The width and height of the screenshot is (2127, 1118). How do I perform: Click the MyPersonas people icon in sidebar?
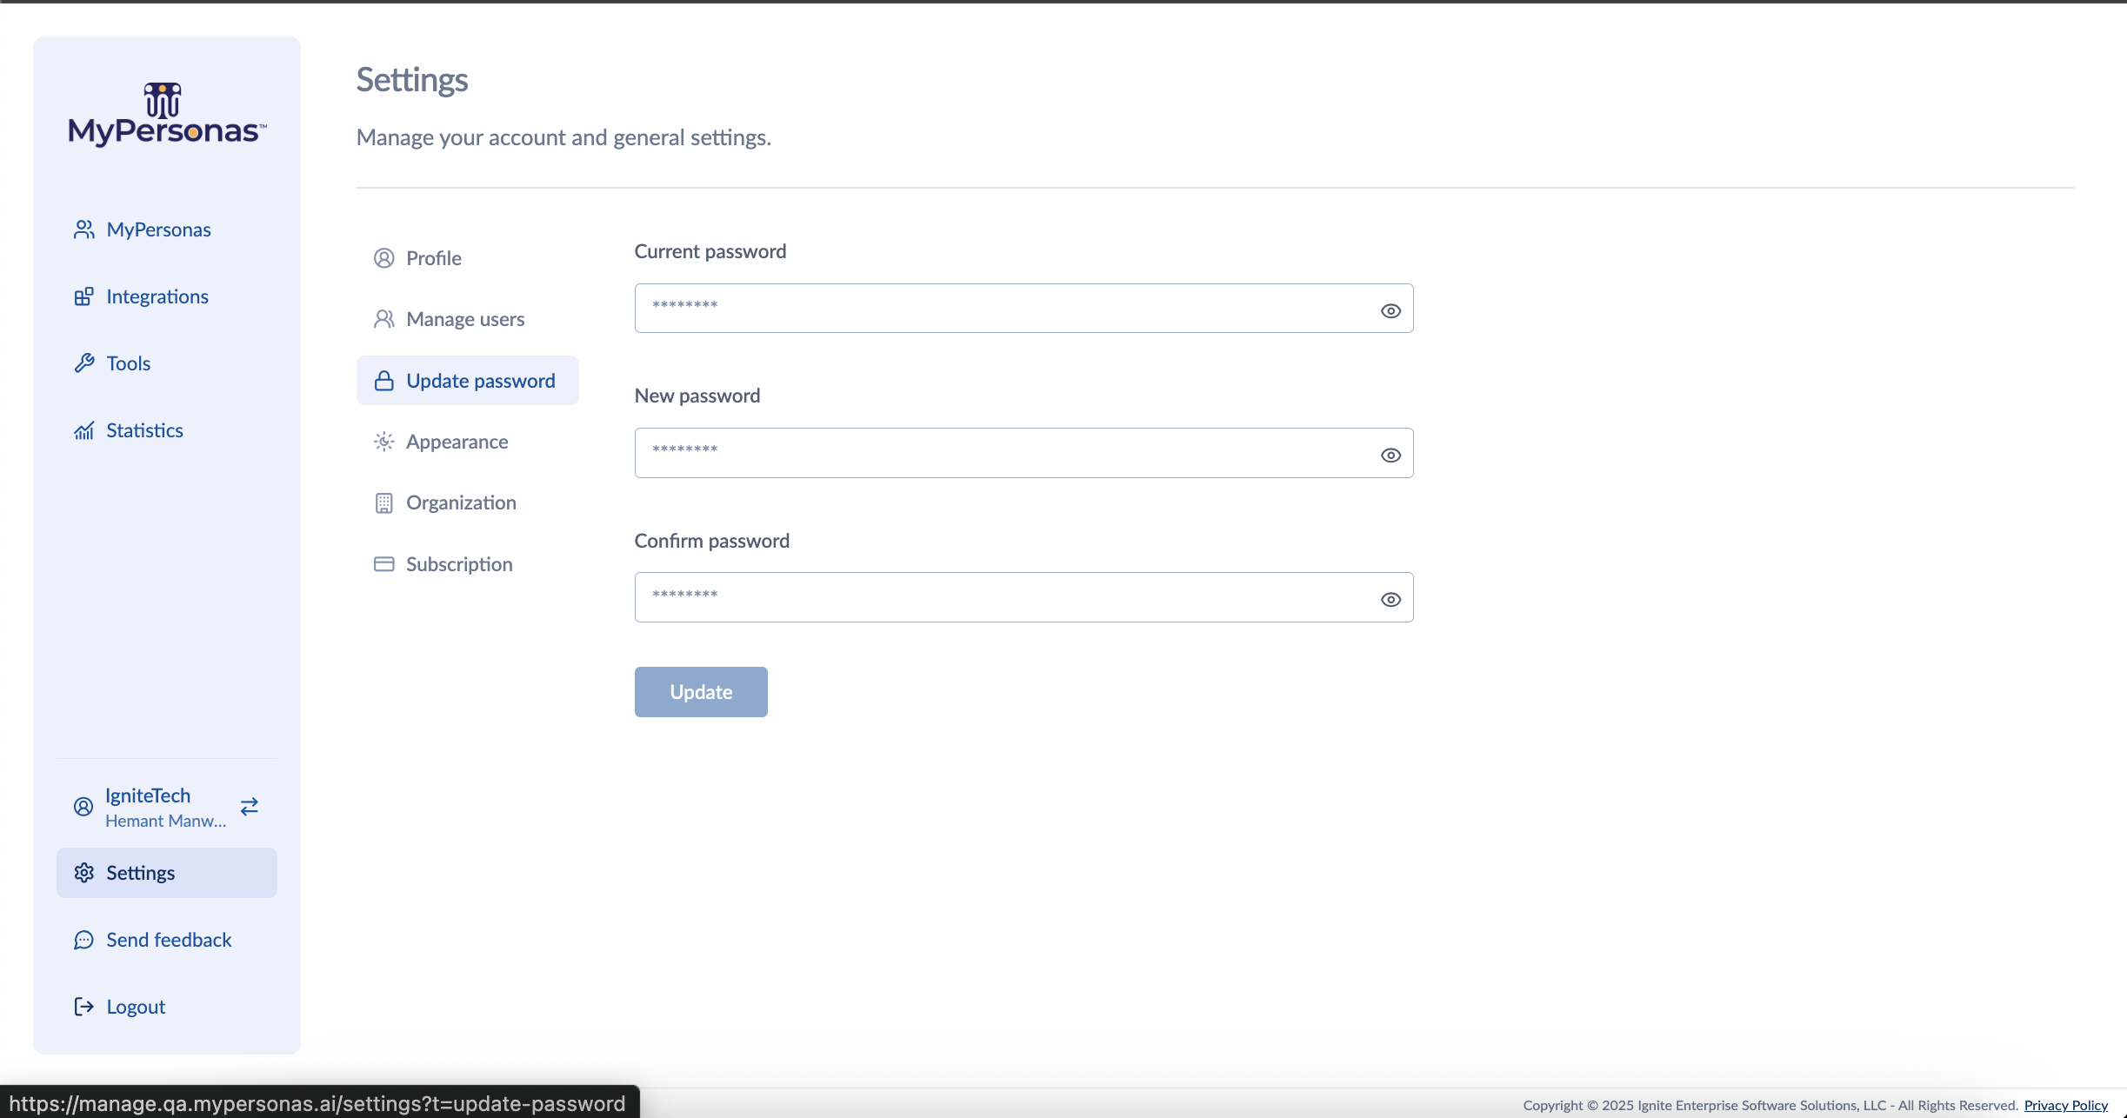[83, 230]
